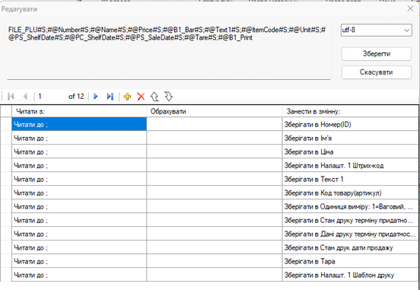Go to previous record arrow
This screenshot has width=420, height=290.
[25, 97]
